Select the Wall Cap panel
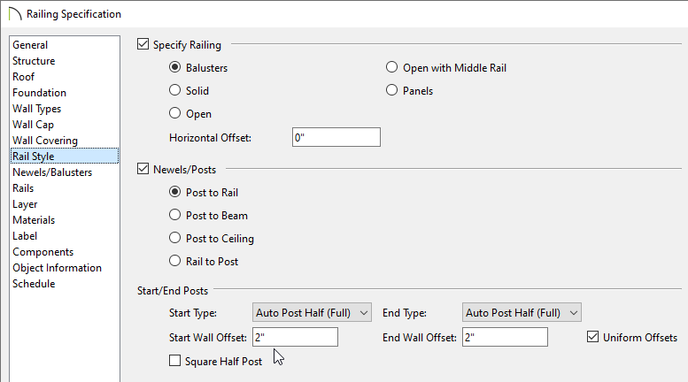This screenshot has height=382, width=688. 34,125
